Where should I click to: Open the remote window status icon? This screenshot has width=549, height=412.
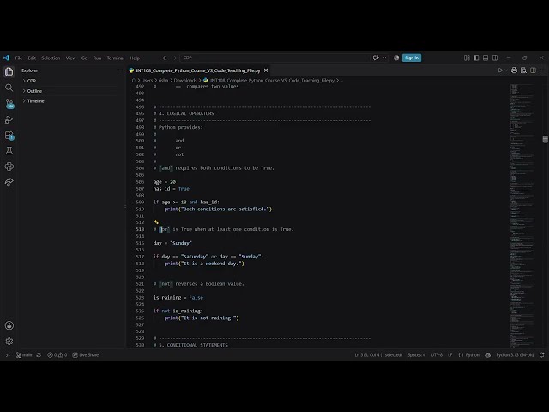click(x=8, y=354)
